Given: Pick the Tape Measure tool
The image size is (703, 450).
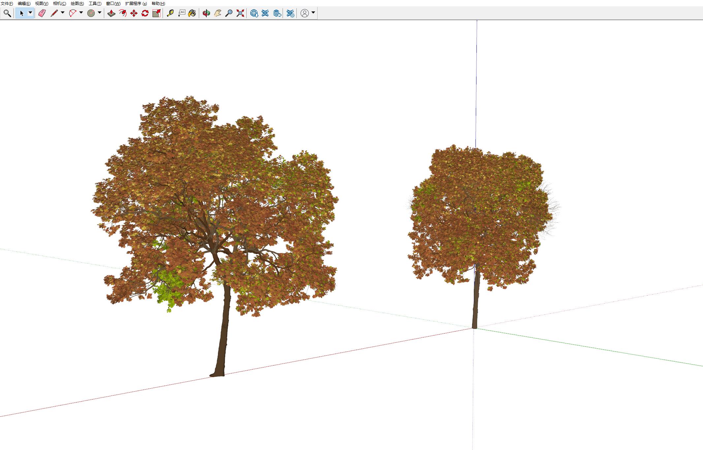Looking at the screenshot, I should 170,13.
